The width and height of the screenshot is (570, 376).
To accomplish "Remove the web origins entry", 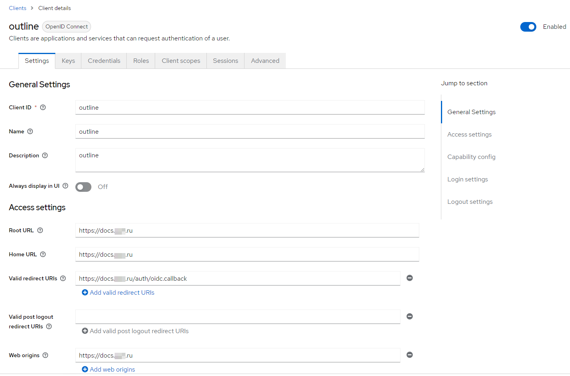I will pyautogui.click(x=410, y=355).
